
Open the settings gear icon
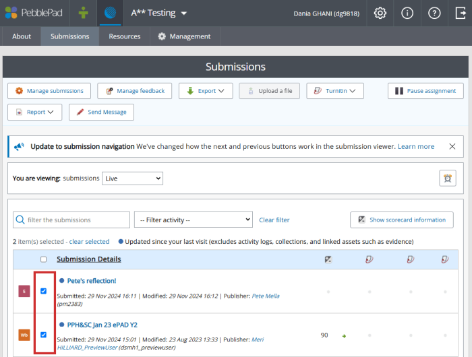pos(380,13)
